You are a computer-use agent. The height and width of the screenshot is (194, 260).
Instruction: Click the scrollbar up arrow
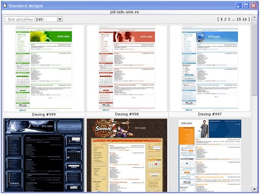(254, 17)
